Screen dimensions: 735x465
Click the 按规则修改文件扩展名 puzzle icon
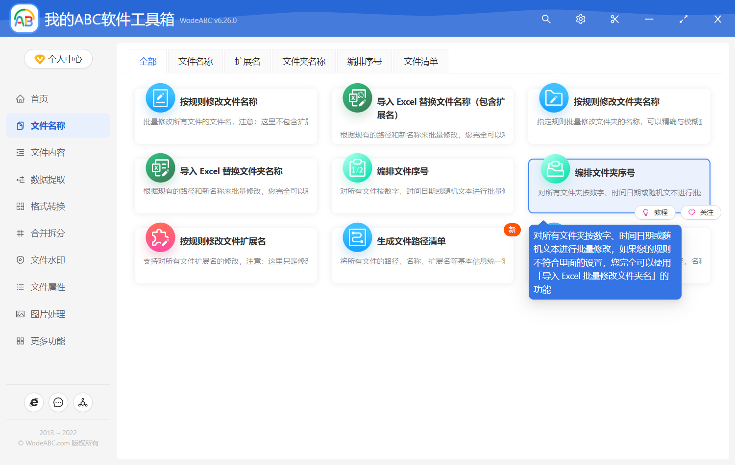tap(160, 237)
